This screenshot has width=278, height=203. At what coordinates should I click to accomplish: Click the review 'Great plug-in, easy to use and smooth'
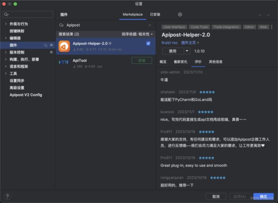(x=194, y=165)
